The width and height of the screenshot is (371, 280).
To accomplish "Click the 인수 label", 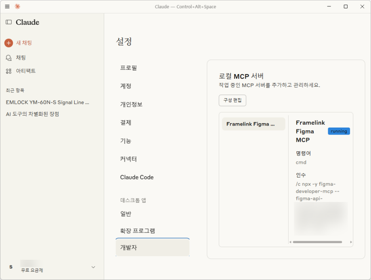I will coord(301,175).
